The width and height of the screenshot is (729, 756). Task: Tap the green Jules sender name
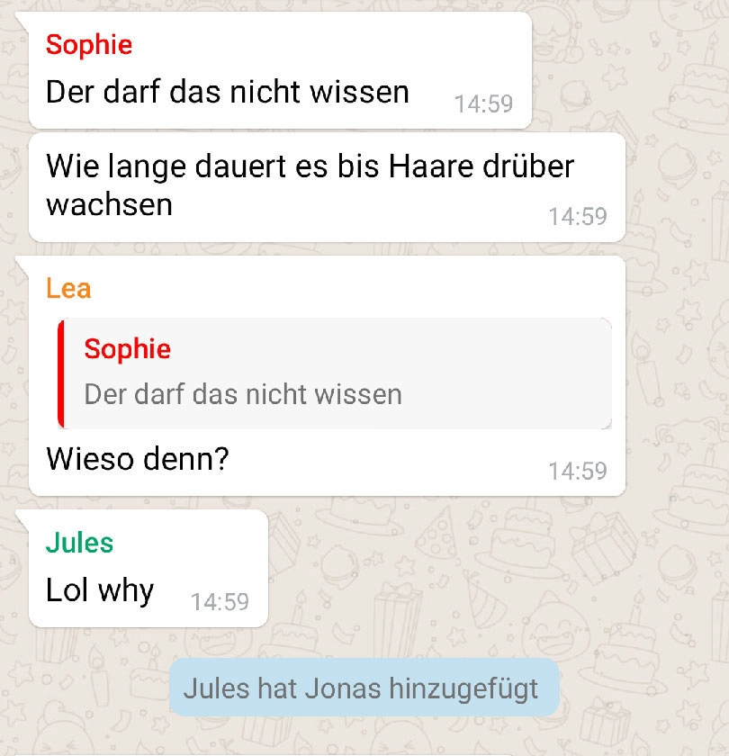click(x=79, y=543)
